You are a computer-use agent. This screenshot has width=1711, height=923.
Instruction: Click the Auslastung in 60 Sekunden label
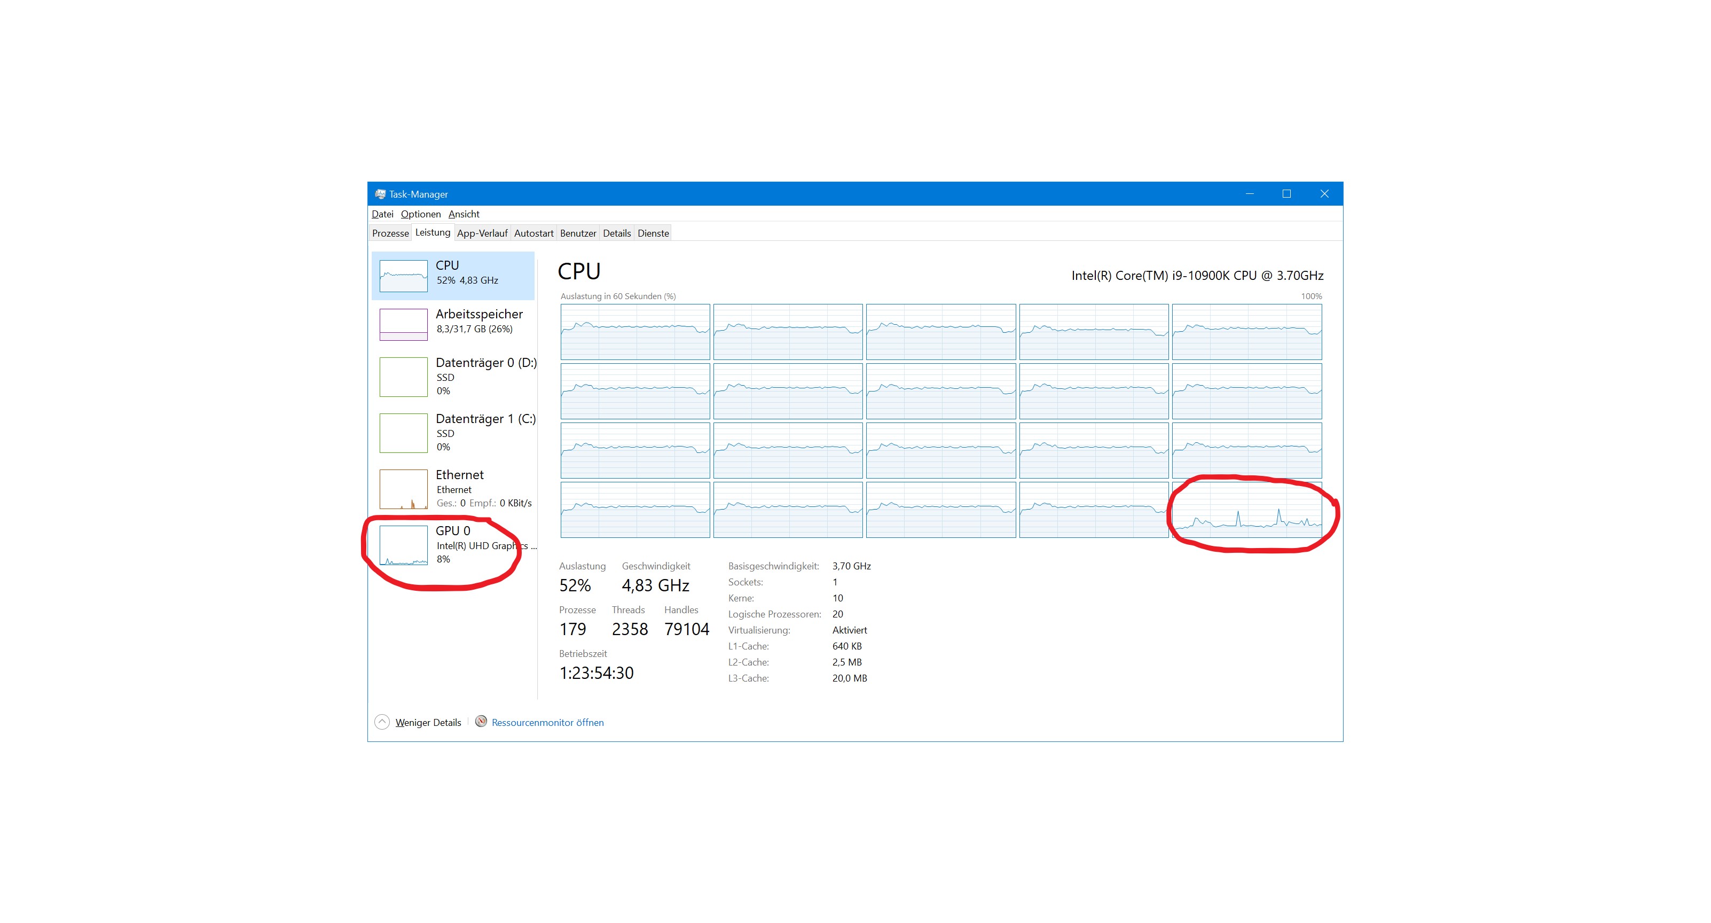tap(618, 296)
